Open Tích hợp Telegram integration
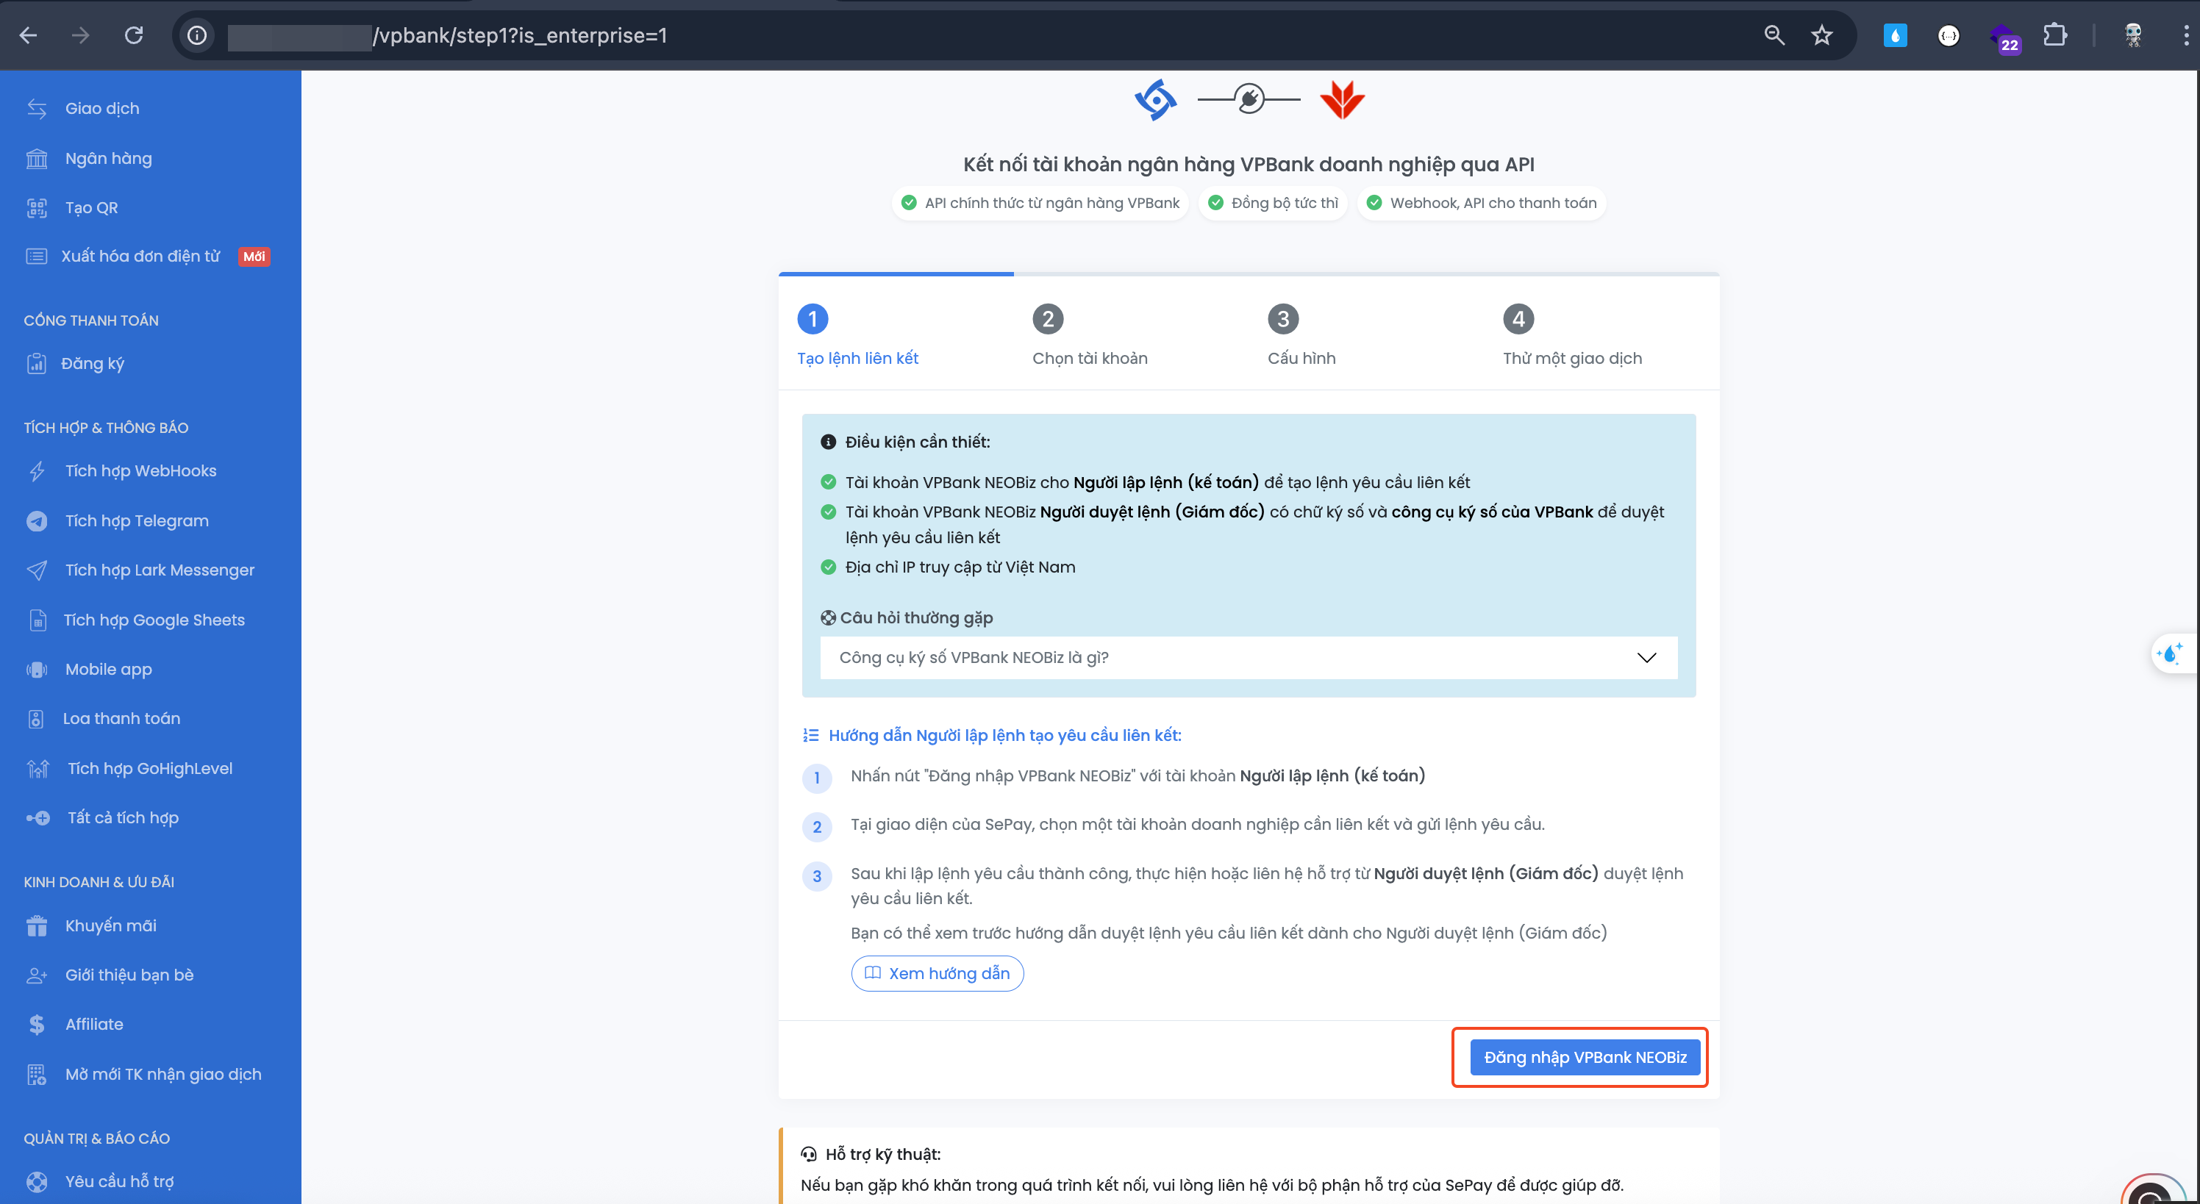This screenshot has width=2200, height=1204. (136, 520)
